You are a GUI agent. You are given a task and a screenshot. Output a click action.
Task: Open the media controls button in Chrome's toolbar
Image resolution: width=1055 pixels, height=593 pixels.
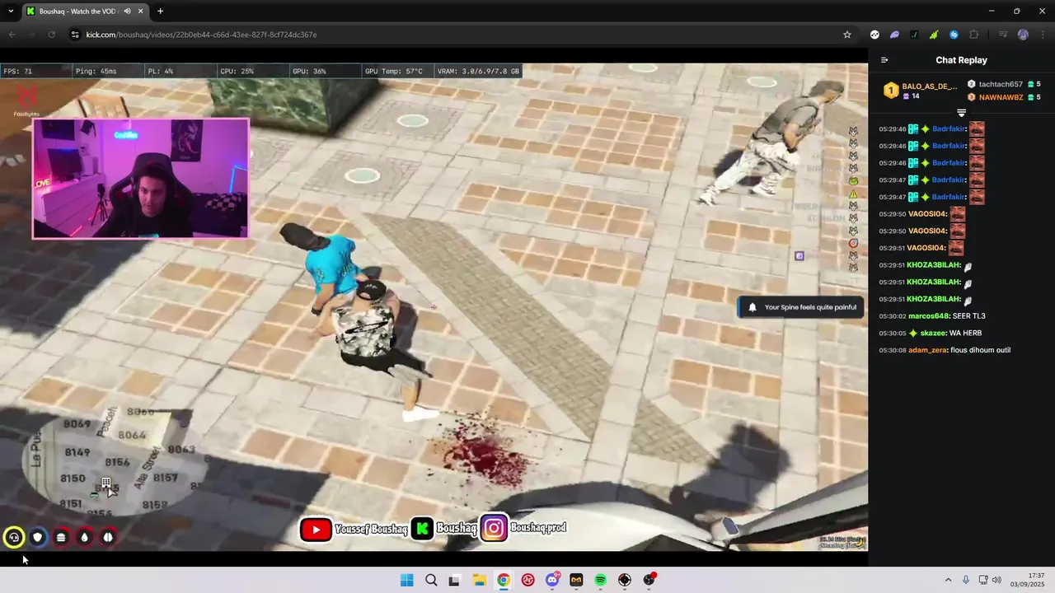coord(1003,35)
